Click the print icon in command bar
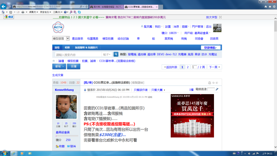277x156 pixels. tap(23, 12)
